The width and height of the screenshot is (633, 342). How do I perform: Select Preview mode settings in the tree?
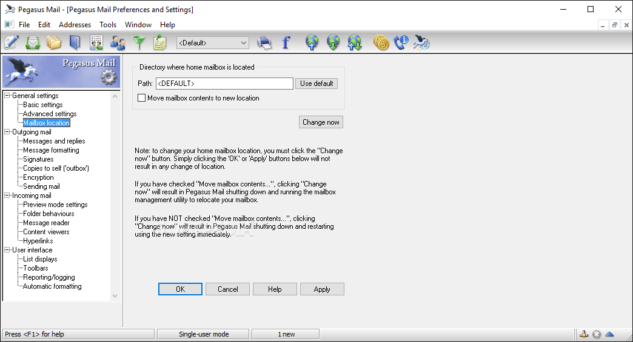point(55,204)
